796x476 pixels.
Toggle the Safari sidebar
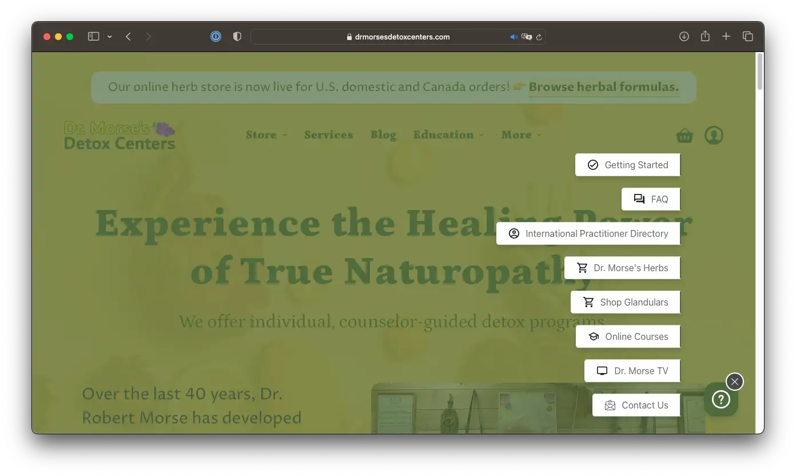click(x=94, y=37)
